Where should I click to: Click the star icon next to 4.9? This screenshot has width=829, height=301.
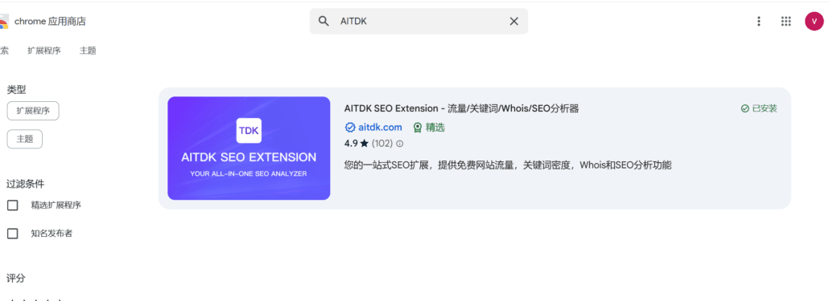365,144
